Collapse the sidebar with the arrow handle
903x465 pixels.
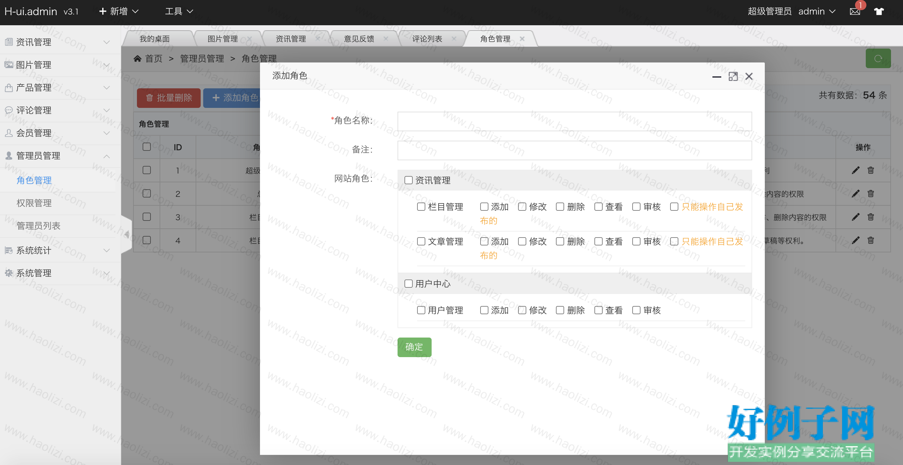(127, 234)
